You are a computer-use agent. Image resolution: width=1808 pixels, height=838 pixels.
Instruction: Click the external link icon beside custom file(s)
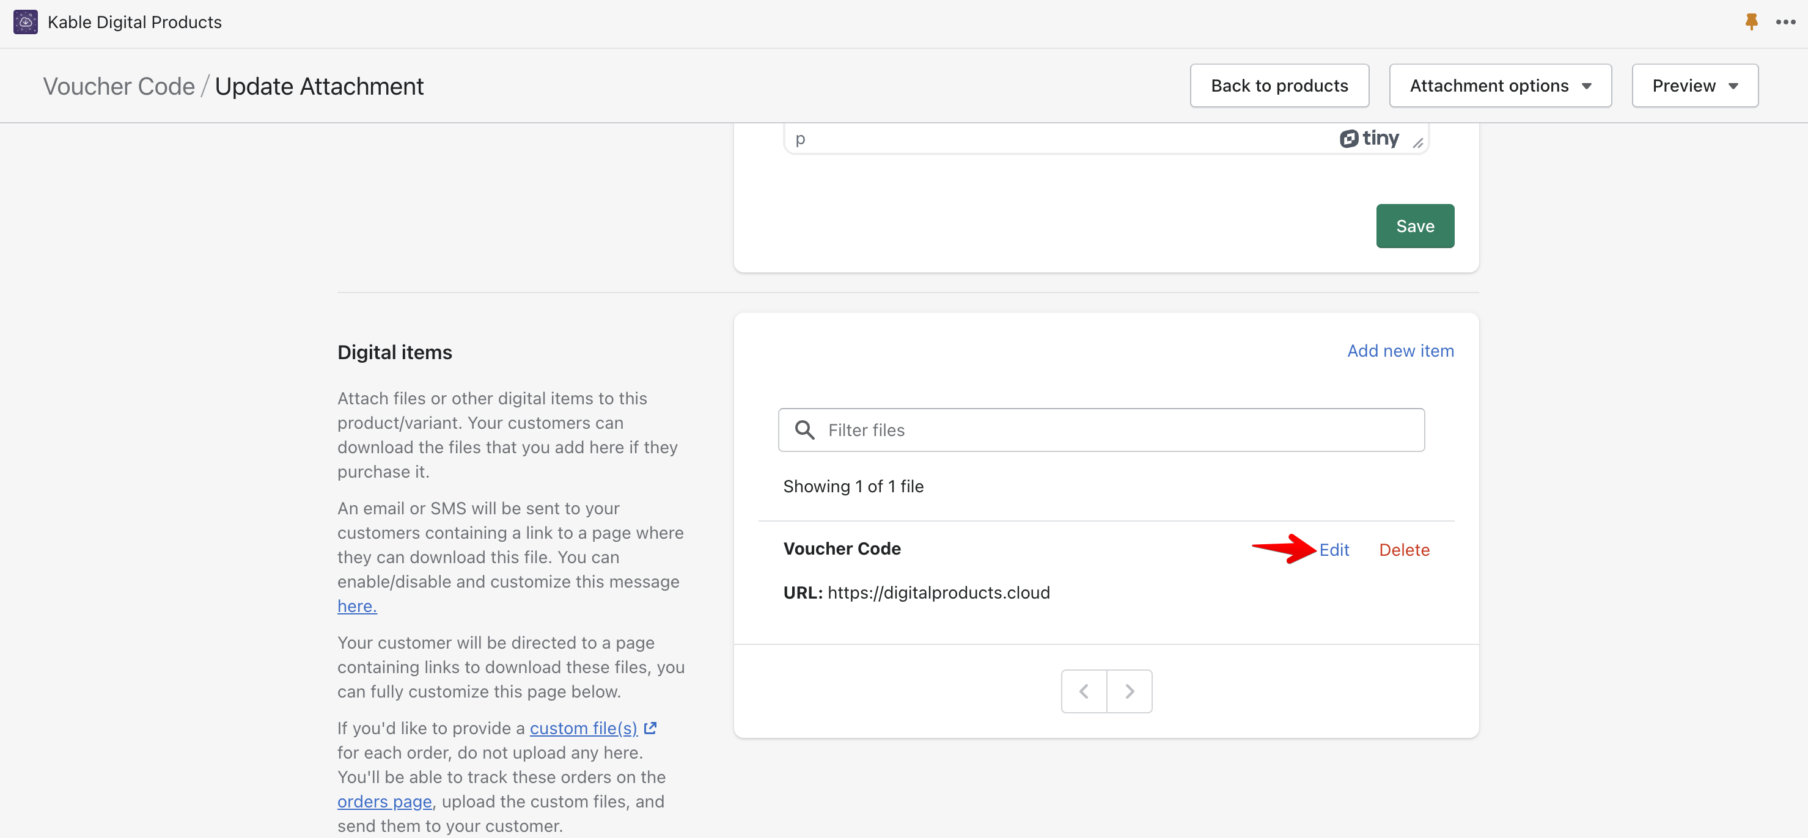coord(650,727)
